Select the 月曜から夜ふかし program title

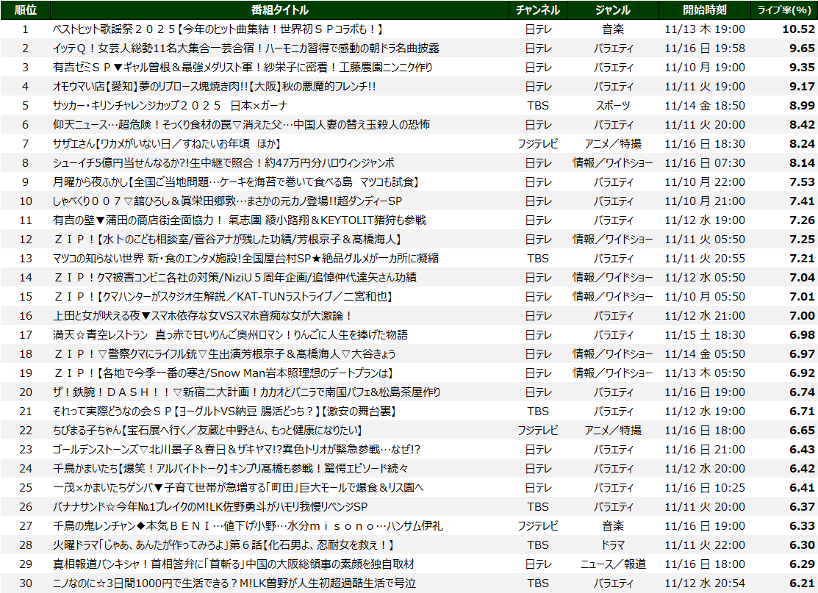click(x=236, y=182)
